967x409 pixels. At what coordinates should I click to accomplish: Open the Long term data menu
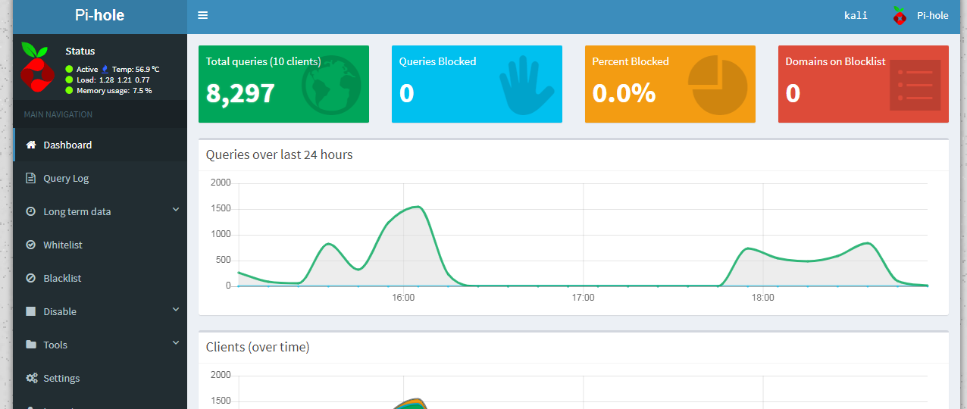[100, 211]
